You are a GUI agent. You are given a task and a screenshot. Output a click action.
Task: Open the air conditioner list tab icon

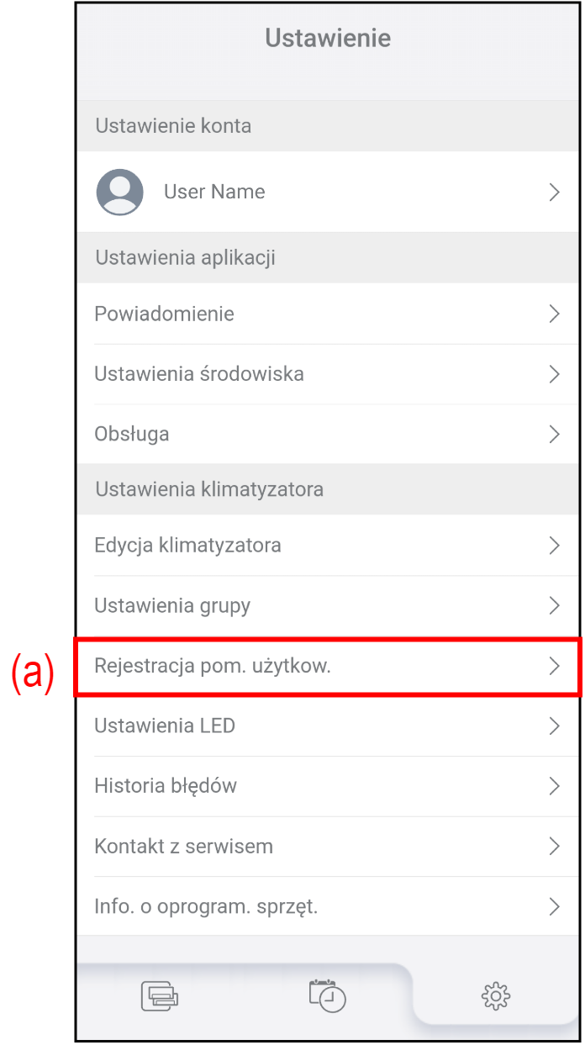click(160, 996)
